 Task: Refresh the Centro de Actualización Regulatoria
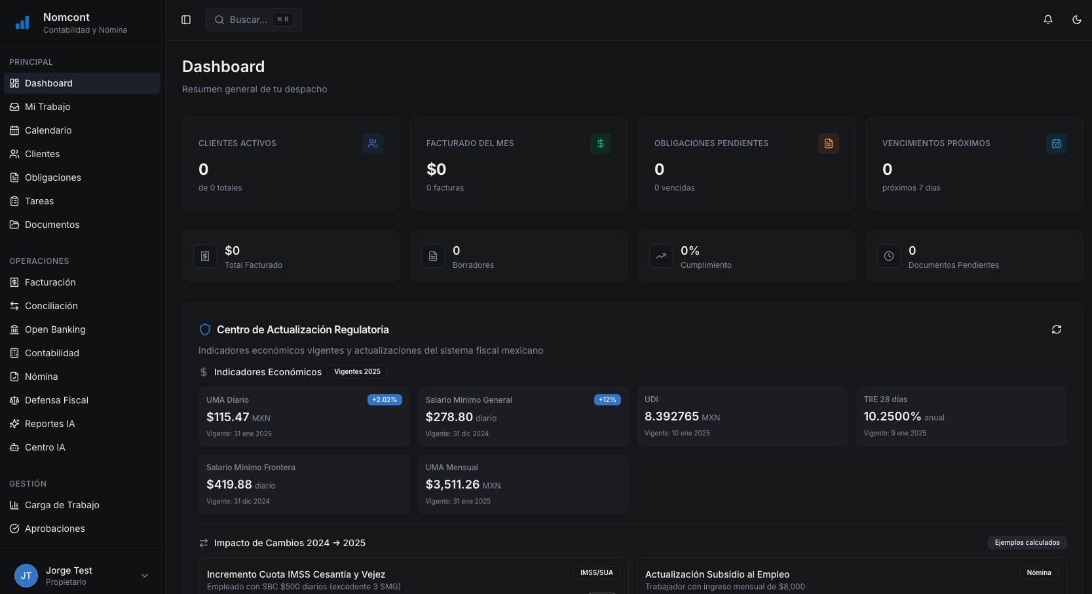point(1056,329)
